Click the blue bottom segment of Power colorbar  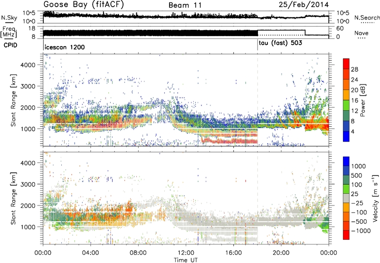tap(346, 136)
